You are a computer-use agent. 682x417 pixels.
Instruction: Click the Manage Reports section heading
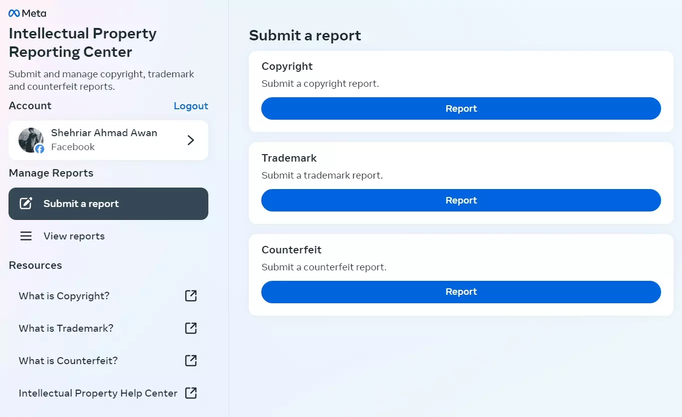(x=51, y=173)
